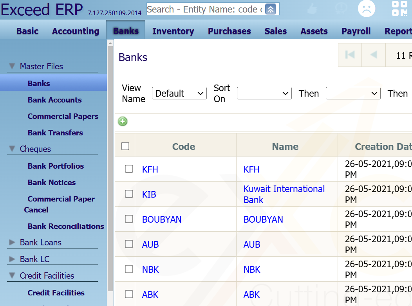The height and width of the screenshot is (306, 412).
Task: Open the KIB code link
Action: tap(149, 194)
